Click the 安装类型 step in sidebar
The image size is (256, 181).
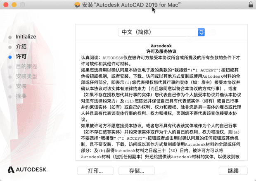click(26, 76)
